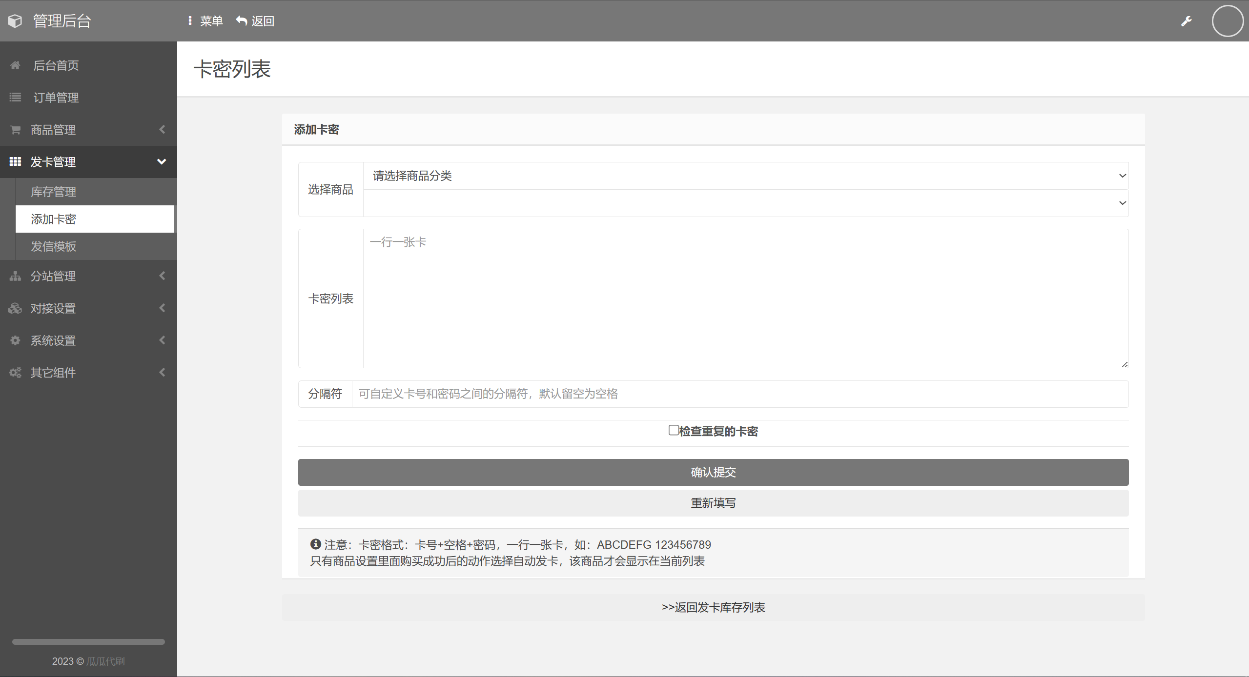This screenshot has width=1249, height=677.
Task: Click the sidebar horizontal scrollbar
Action: (88, 642)
